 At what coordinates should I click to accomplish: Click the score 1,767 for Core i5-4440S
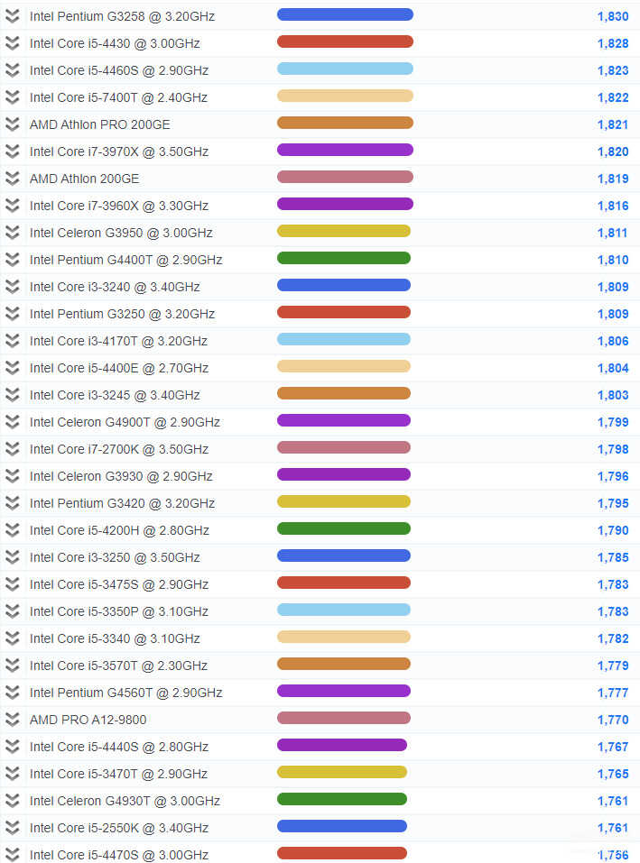[x=613, y=747]
